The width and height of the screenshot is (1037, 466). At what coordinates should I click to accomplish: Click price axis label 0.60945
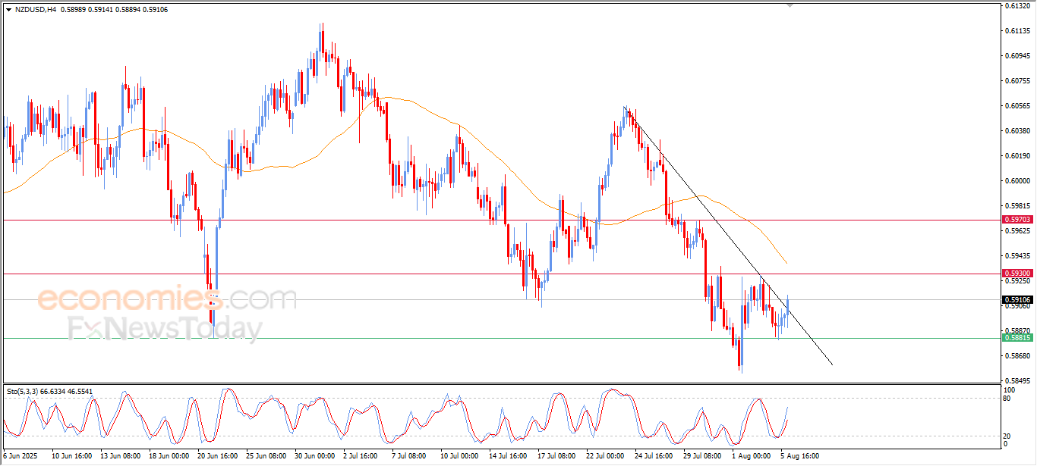click(x=1017, y=56)
